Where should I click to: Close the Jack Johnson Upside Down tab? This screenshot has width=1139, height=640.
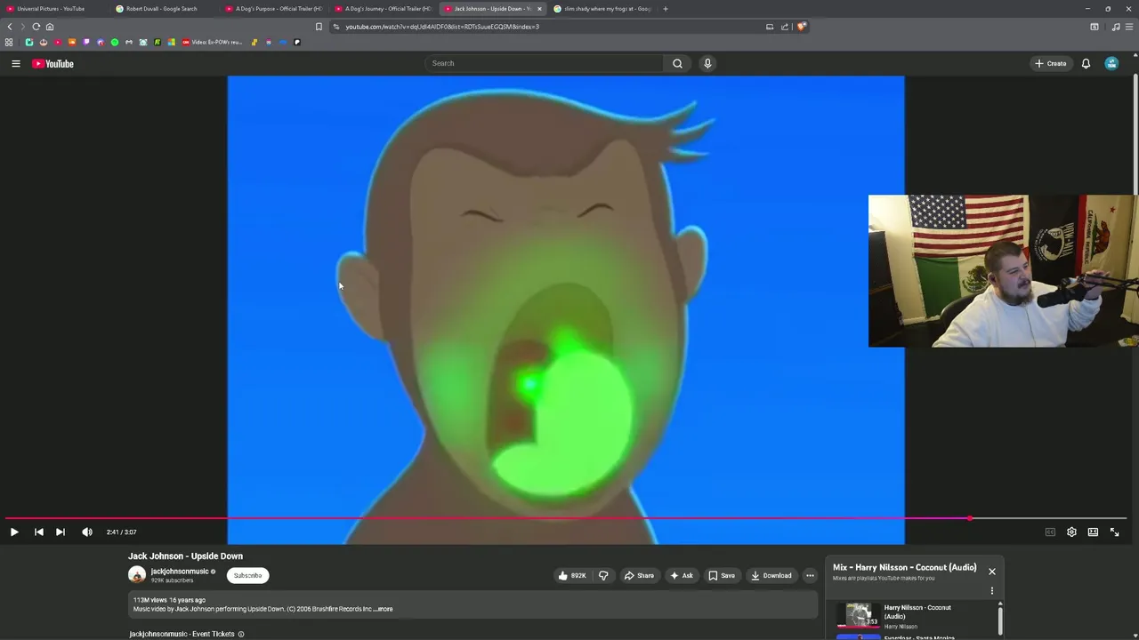pyautogui.click(x=539, y=9)
